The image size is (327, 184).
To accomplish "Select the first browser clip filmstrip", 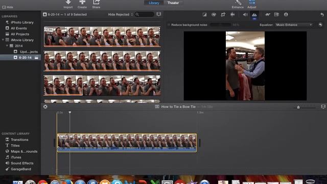I will [102, 36].
